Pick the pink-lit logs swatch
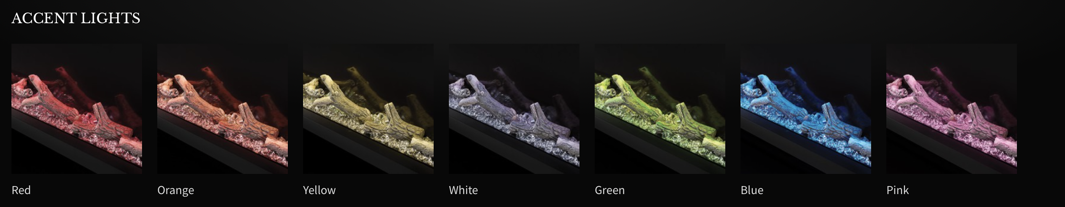The height and width of the screenshot is (207, 1065). (952, 109)
